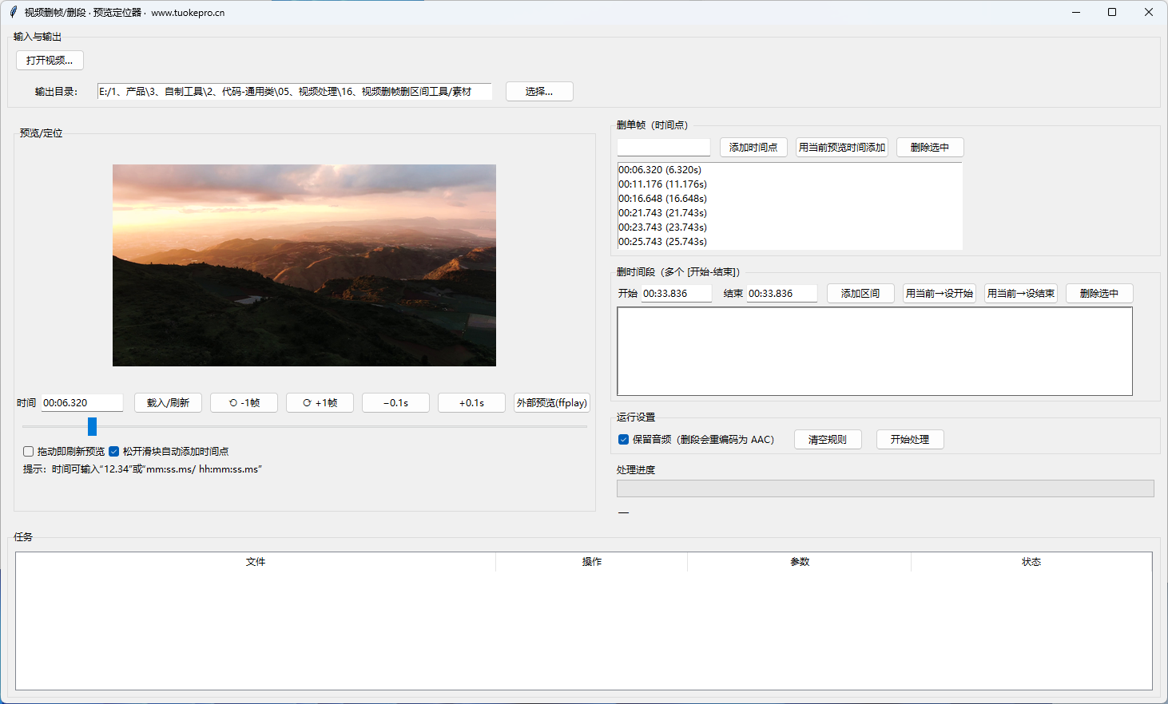This screenshot has height=704, width=1168.
Task: Enable the 拖动即刷新预览 checkbox
Action: (29, 452)
